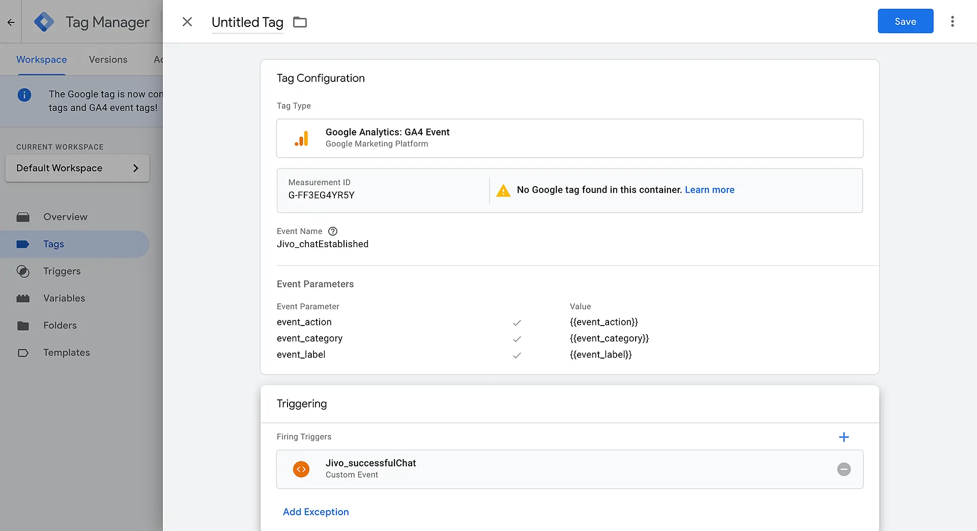Add a firing trigger with plus icon
977x531 pixels.
tap(844, 437)
